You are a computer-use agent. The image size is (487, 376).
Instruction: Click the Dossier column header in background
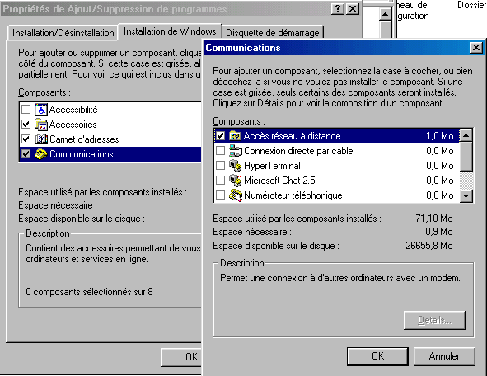(471, 5)
